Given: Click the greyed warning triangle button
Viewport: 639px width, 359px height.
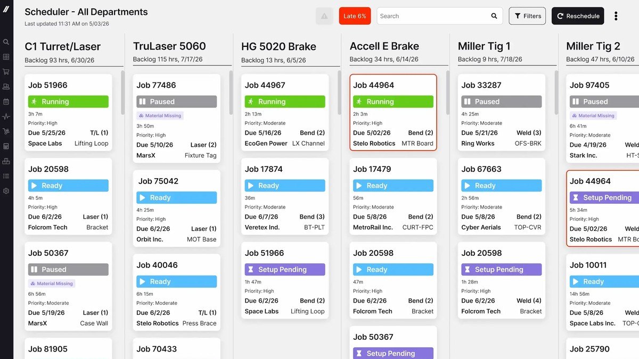Looking at the screenshot, I should pos(324,16).
